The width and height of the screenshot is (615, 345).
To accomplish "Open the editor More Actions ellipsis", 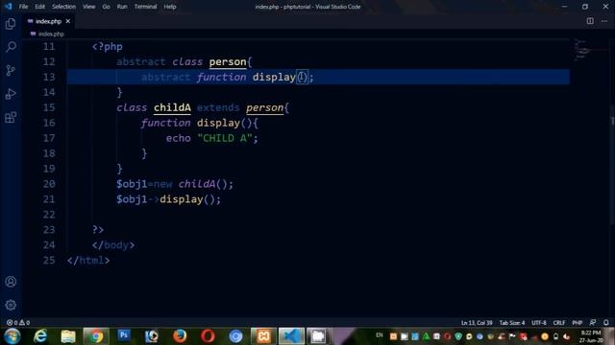I will tap(604, 21).
